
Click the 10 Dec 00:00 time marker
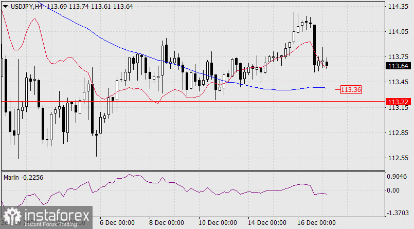(216, 223)
